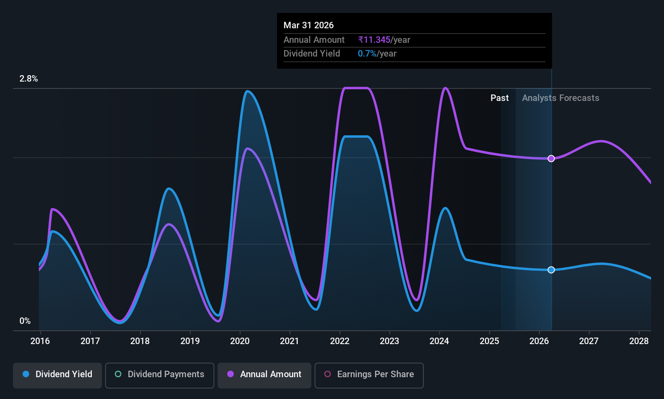Click the 2026 x-axis label

(x=539, y=341)
